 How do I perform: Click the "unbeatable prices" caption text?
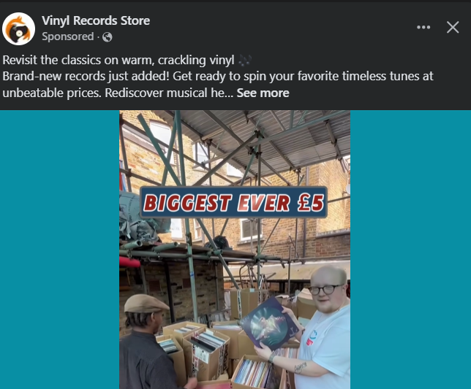click(52, 93)
